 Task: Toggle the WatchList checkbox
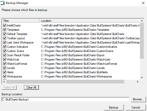point(5,59)
